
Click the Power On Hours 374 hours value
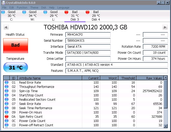pyautogui.click(x=155, y=59)
